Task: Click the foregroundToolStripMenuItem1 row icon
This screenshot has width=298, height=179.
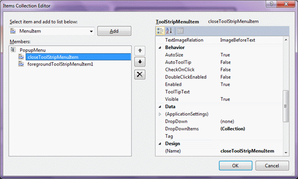Action: pyautogui.click(x=21, y=64)
